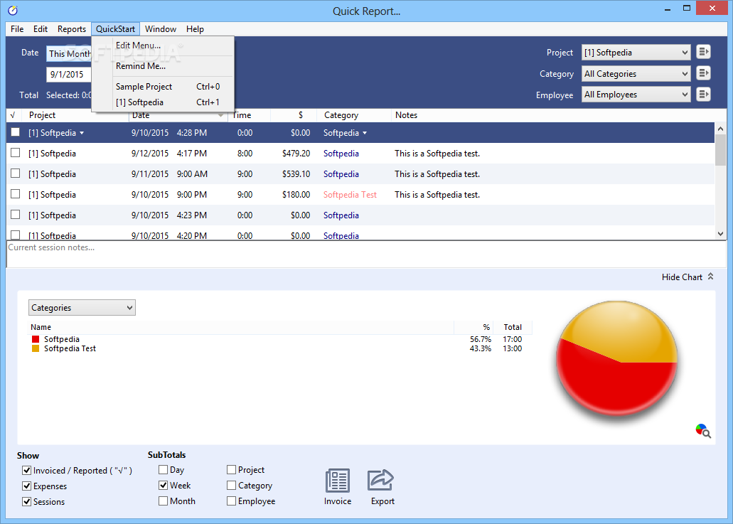Check the box for 9/12/2015 4:17 PM row
The image size is (733, 524).
16,153
